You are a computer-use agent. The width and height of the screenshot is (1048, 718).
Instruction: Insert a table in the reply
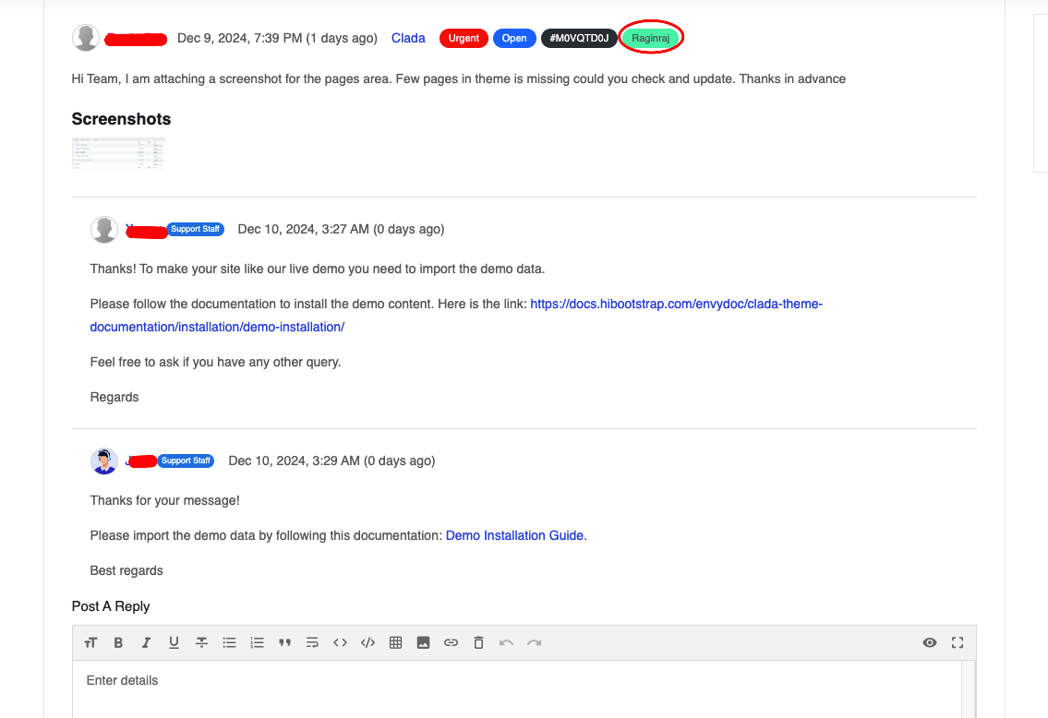coord(396,642)
